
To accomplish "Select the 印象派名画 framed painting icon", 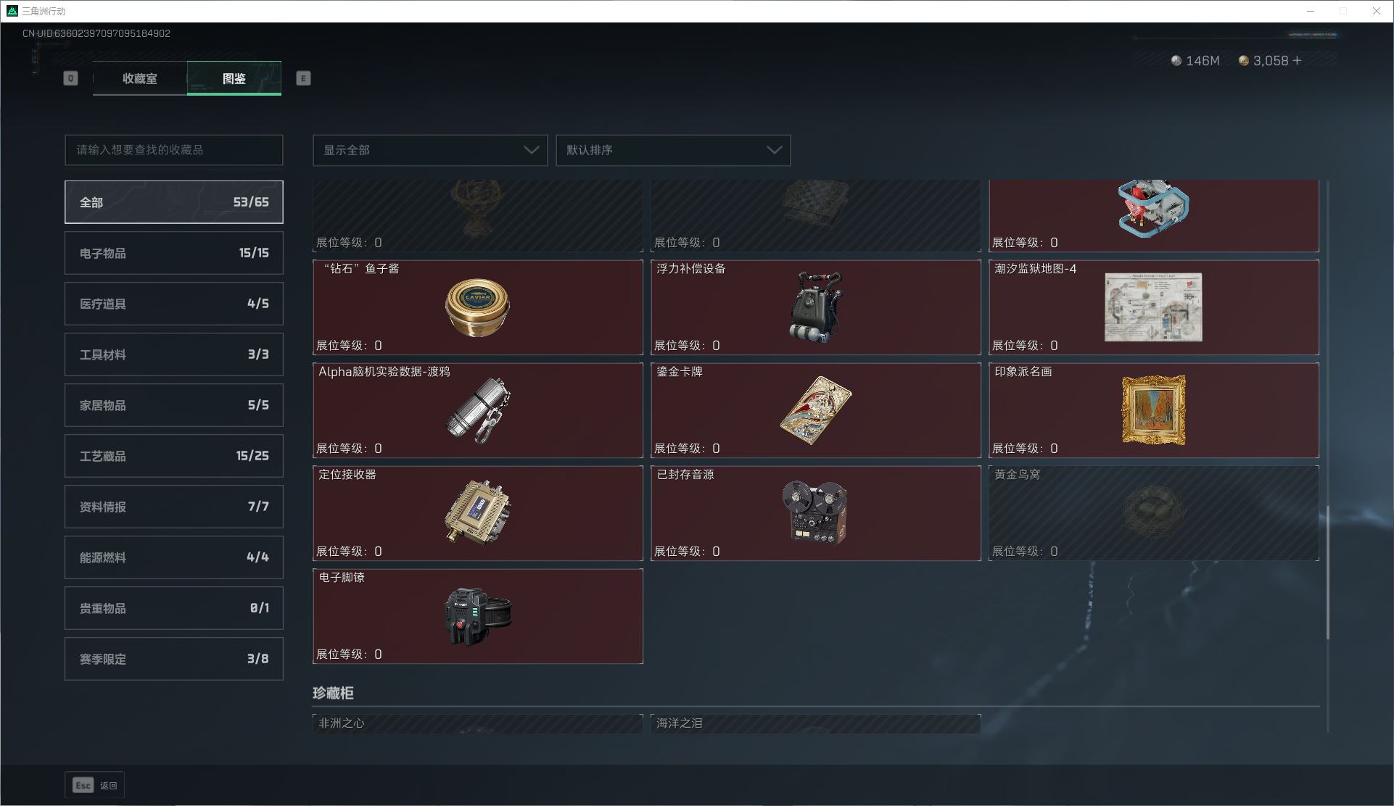I will pos(1153,410).
